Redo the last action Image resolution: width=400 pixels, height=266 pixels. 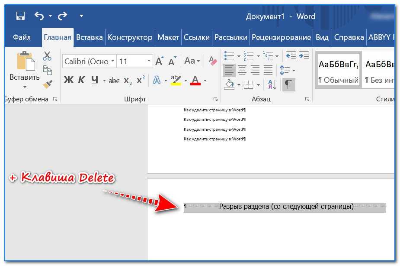63,16
